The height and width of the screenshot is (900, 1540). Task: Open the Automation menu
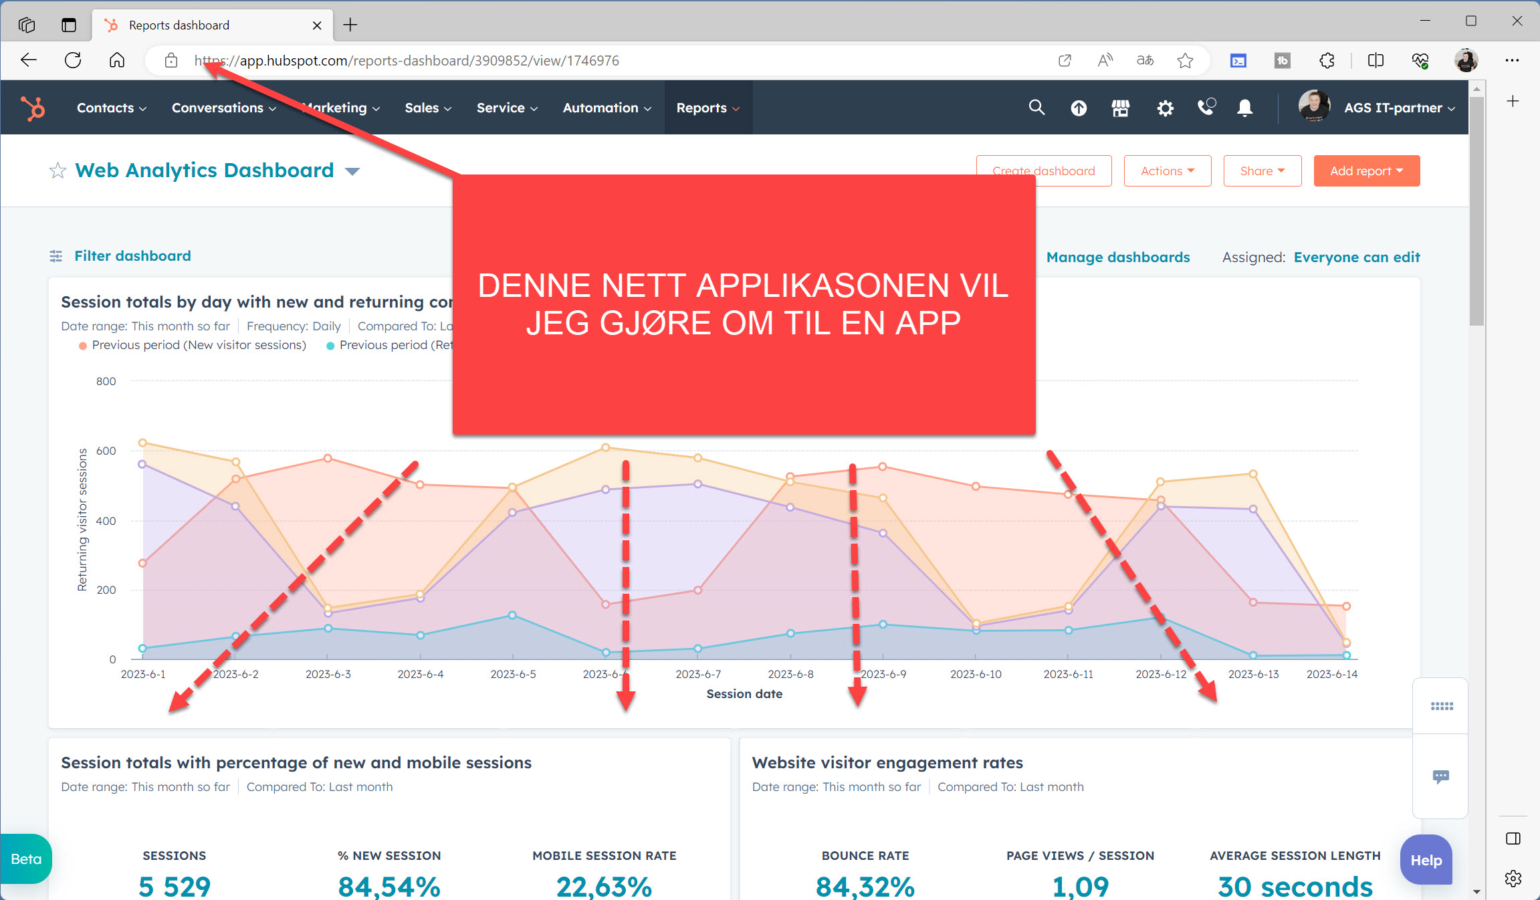tap(604, 107)
